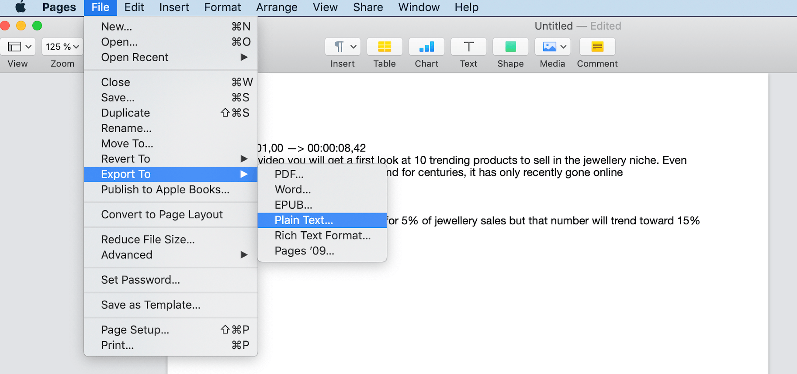Choose Close from File menu
Viewport: 797px width, 374px height.
coord(170,82)
